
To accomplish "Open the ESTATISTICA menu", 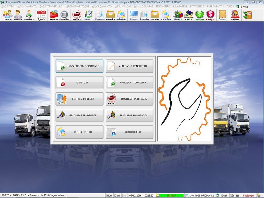I will pyautogui.click(x=197, y=6).
